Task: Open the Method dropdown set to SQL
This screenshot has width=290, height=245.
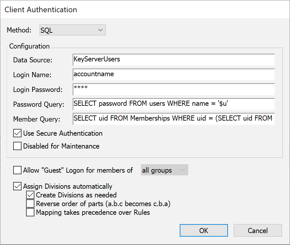Action: point(72,30)
